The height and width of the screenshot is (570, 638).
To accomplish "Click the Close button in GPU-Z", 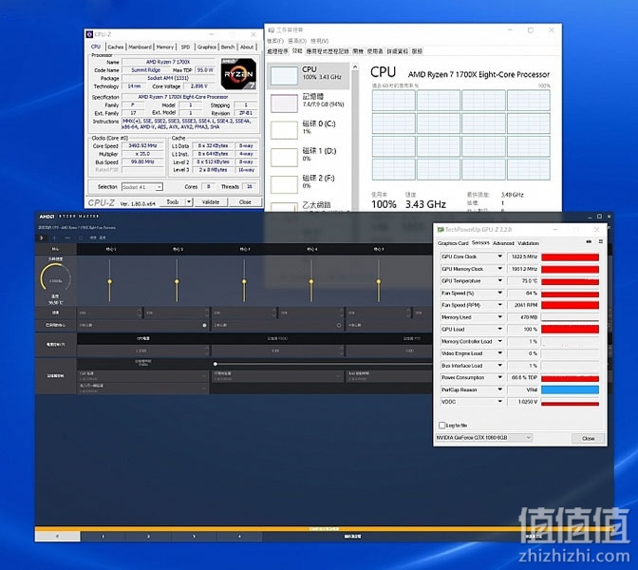I will coord(588,439).
